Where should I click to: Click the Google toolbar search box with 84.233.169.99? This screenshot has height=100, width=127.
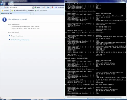(x=21, y=8)
